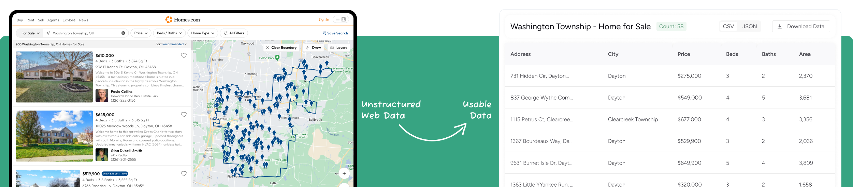This screenshot has height=187, width=853.
Task: Open the Agents menu item
Action: (x=53, y=20)
